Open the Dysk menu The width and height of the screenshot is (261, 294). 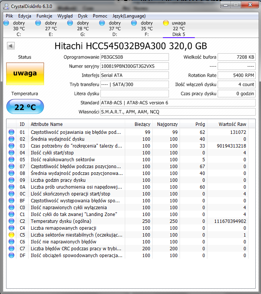tap(83, 16)
